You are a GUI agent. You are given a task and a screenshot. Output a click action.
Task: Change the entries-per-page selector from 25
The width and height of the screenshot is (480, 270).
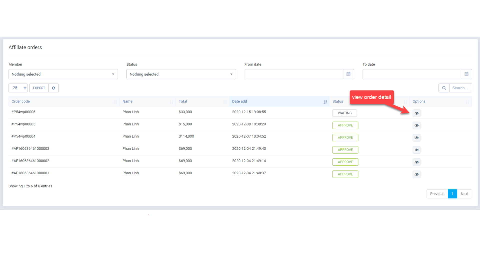(x=18, y=88)
